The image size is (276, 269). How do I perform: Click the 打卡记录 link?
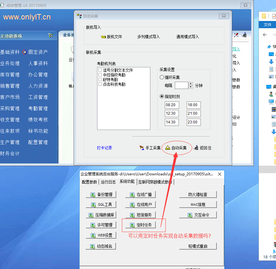(104, 148)
